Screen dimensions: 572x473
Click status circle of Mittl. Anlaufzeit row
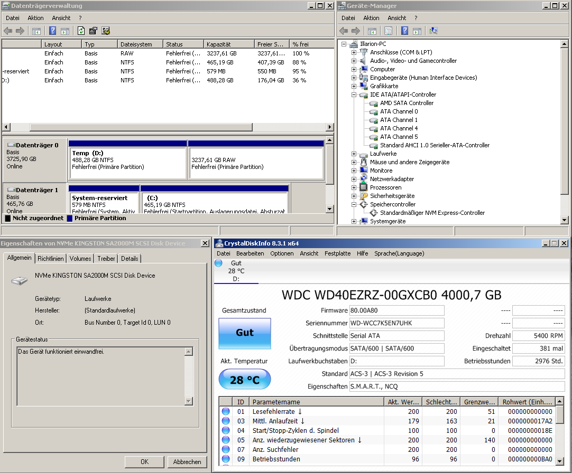(226, 421)
